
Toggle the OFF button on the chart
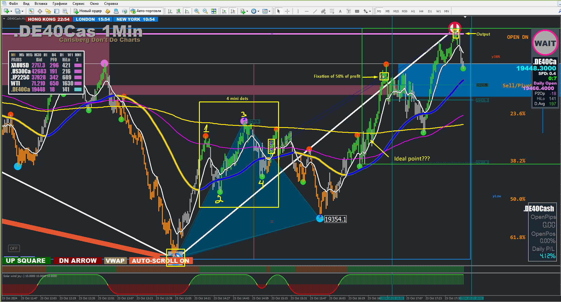coord(14,248)
